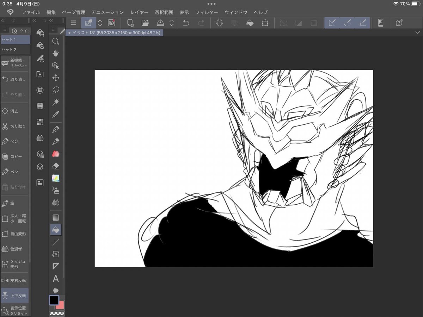Select the Eraser tool
423x317 pixels.
pyautogui.click(x=56, y=166)
